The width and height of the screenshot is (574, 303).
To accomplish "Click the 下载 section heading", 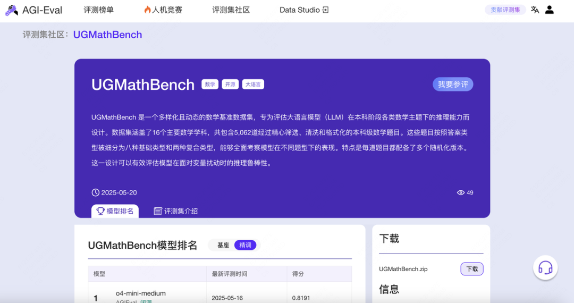I will pyautogui.click(x=389, y=239).
